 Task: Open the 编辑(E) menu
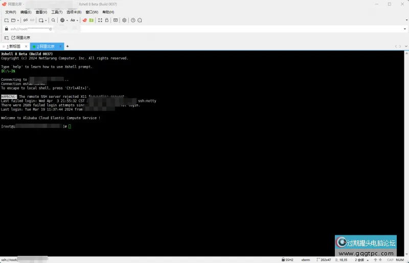pos(26,12)
